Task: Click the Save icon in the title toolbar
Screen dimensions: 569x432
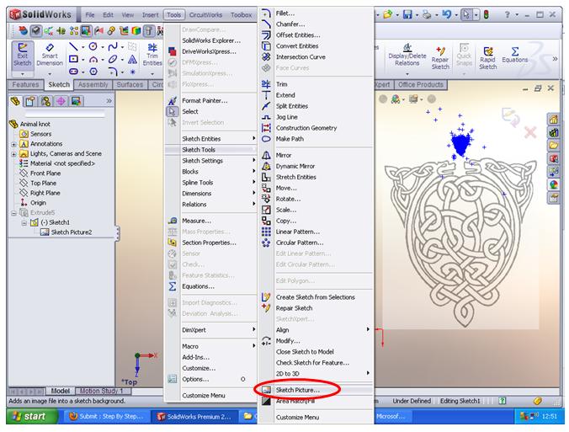Action: 407,14
